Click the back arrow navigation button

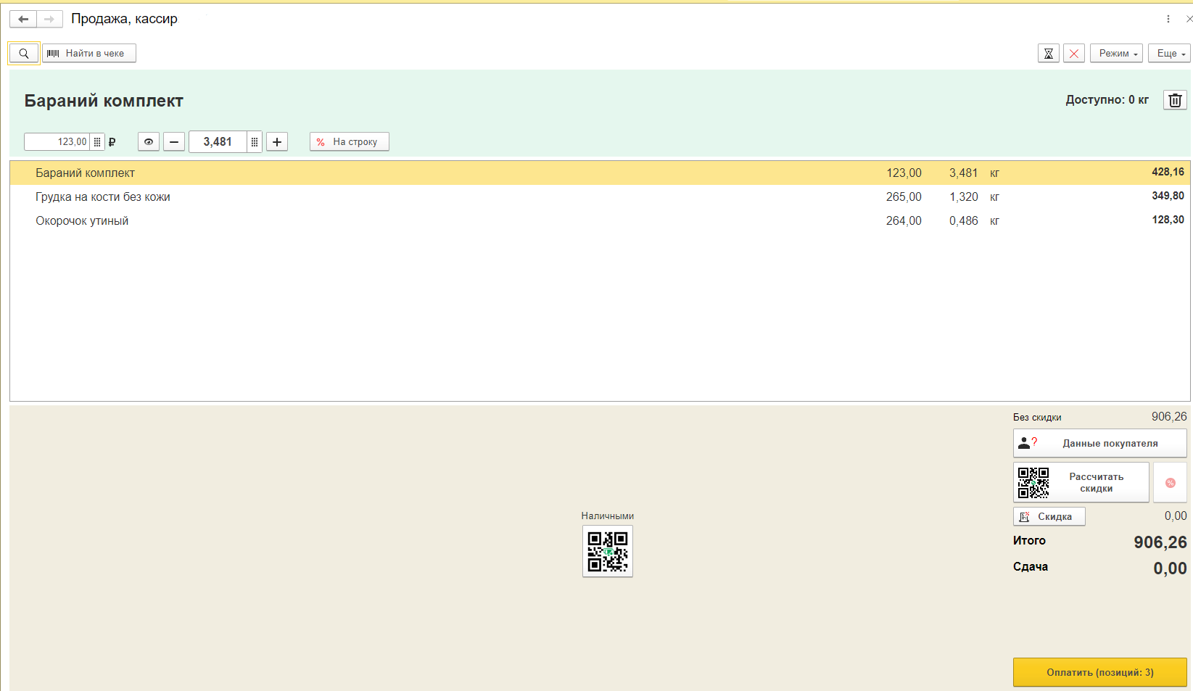coord(23,19)
